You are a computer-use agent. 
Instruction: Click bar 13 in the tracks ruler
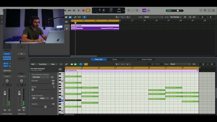[x=144, y=21]
